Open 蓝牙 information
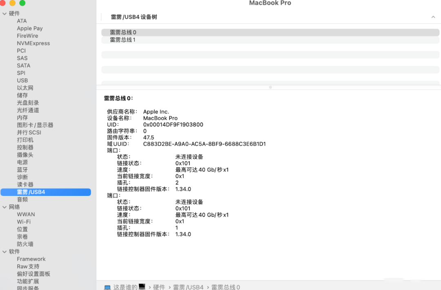 [x=22, y=170]
